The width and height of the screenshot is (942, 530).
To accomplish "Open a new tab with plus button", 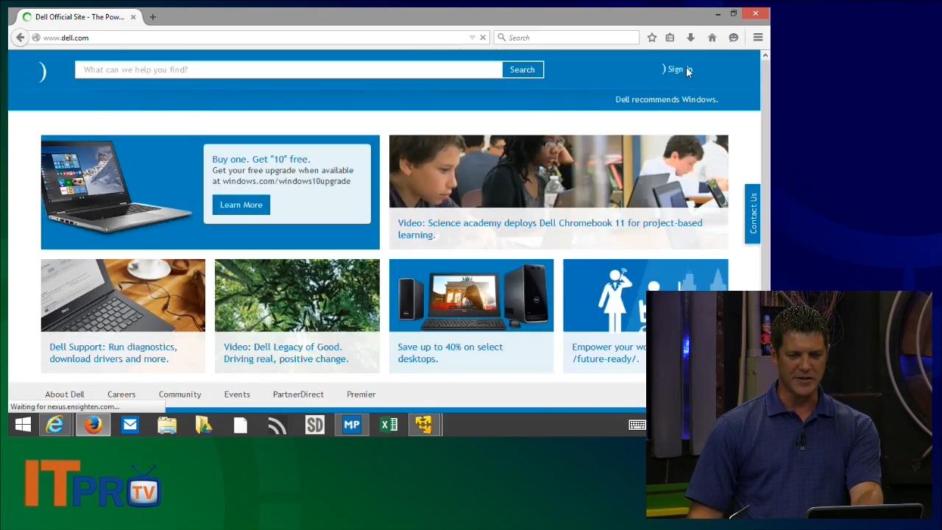I will click(152, 16).
